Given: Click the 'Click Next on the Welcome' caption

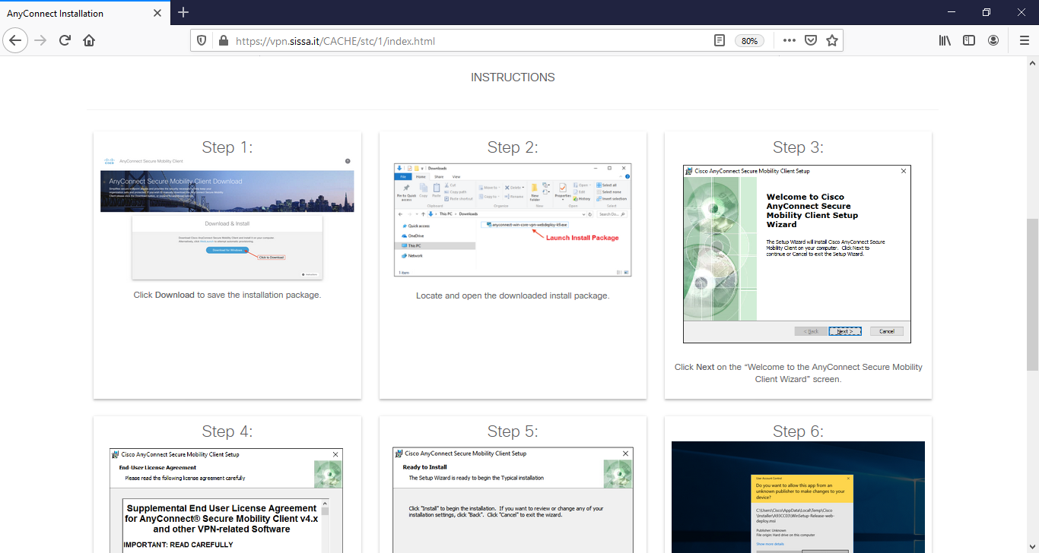Looking at the screenshot, I should point(798,373).
